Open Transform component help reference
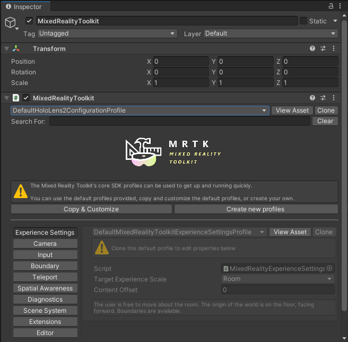Screen dimensions: 348x342 pos(312,49)
